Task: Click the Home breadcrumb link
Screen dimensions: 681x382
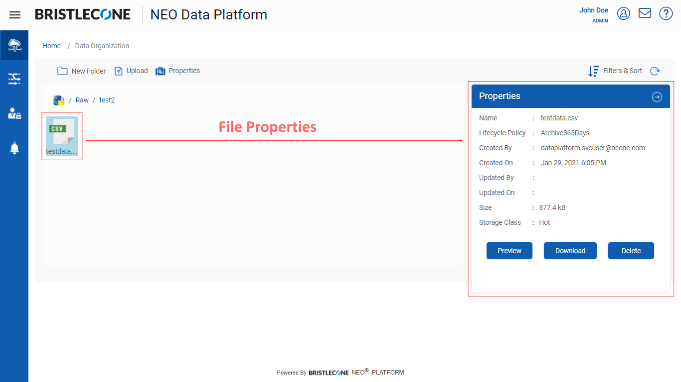Action: 51,46
